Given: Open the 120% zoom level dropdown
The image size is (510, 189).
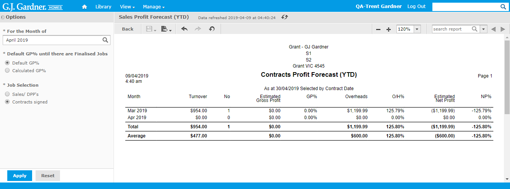Looking at the screenshot, I should [417, 29].
